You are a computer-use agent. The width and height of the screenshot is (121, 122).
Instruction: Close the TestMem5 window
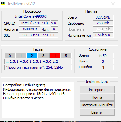click(x=113, y=4)
